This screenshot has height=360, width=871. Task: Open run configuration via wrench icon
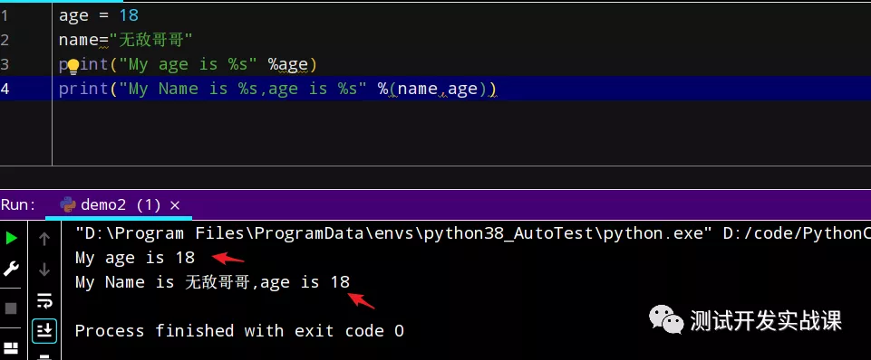(11, 270)
